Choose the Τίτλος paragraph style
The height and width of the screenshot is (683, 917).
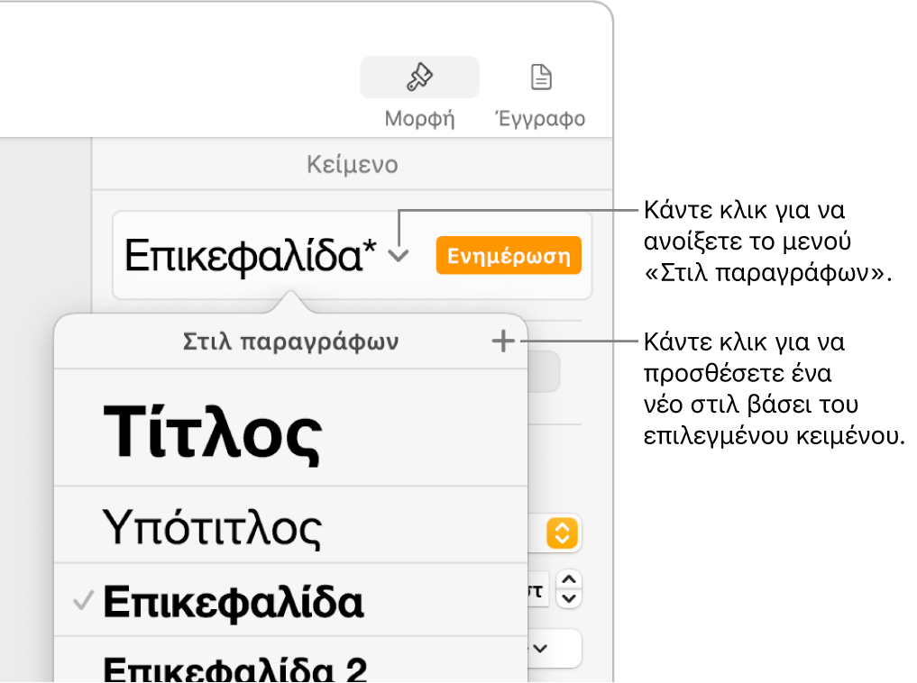(x=214, y=436)
